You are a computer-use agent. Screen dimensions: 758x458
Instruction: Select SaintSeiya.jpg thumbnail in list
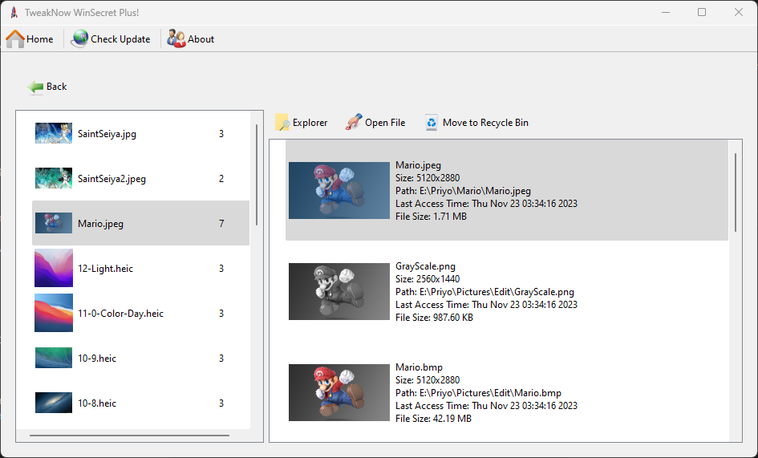point(54,133)
